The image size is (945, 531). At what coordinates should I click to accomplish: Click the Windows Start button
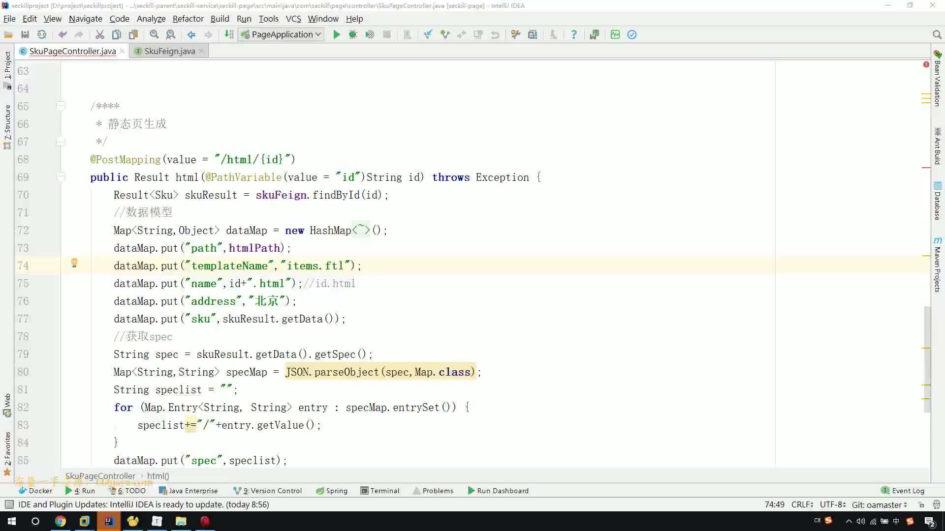[12, 521]
